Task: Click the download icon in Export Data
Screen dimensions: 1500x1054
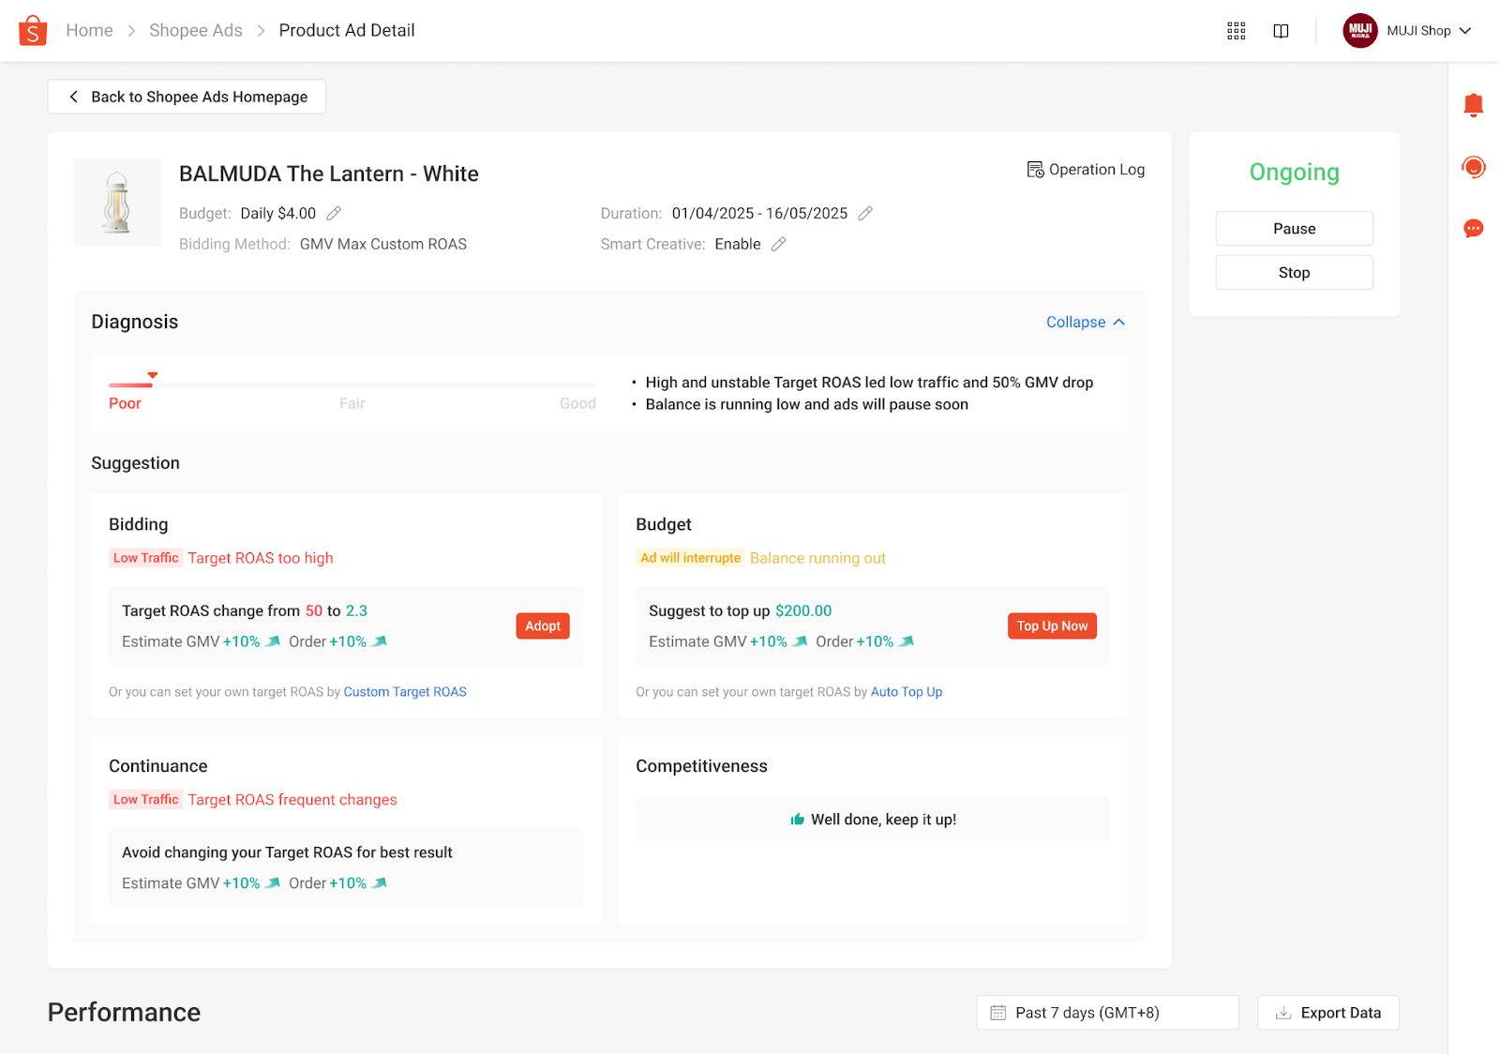Action: click(1283, 1013)
